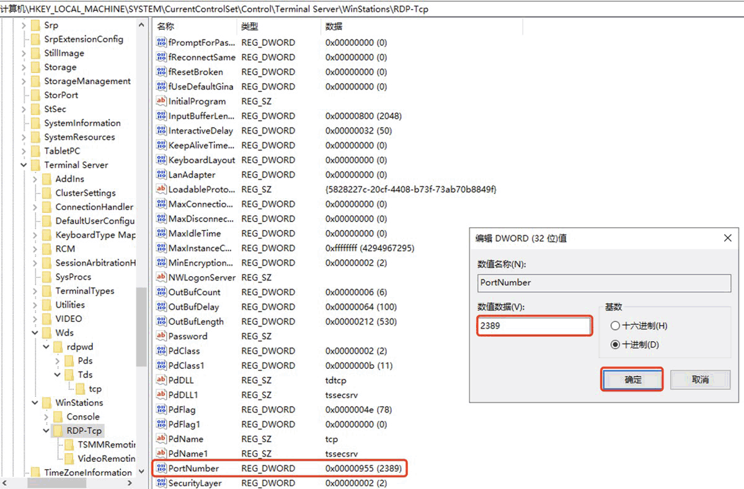Collapse the Terminal Server tree node
Image resolution: width=744 pixels, height=489 pixels.
pos(24,165)
